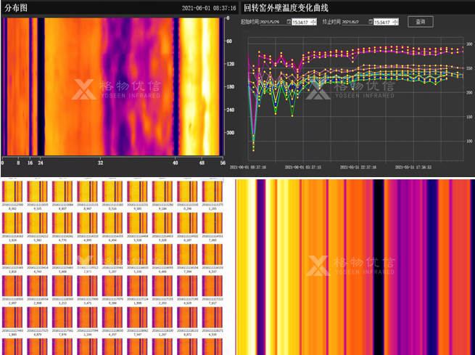
Task: Click the 150 label on temperature axis
Action: pos(469,117)
